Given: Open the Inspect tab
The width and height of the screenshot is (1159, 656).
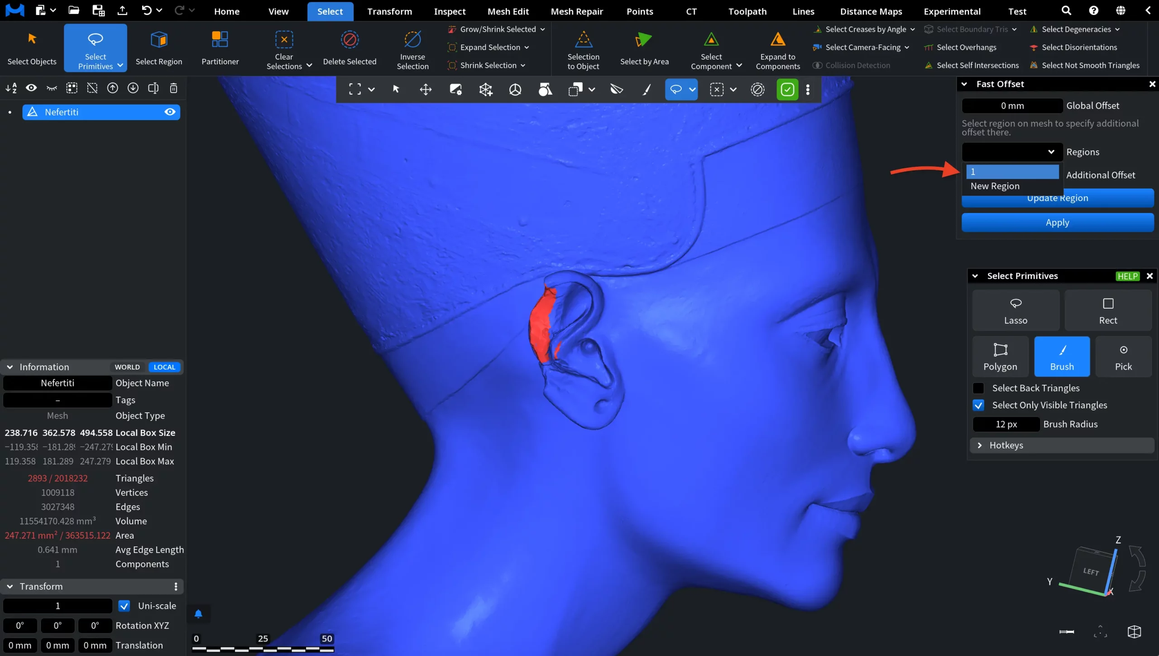Looking at the screenshot, I should click(450, 11).
